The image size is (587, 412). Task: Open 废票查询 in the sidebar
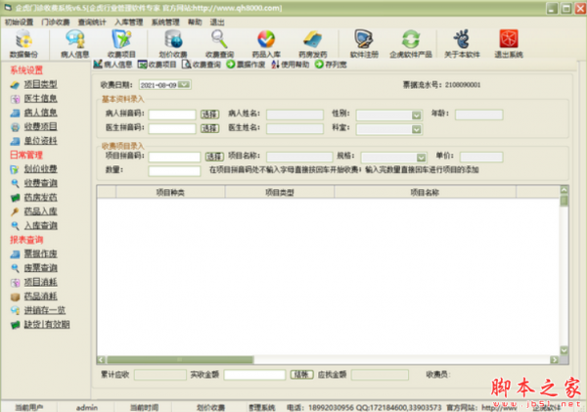tap(40, 268)
